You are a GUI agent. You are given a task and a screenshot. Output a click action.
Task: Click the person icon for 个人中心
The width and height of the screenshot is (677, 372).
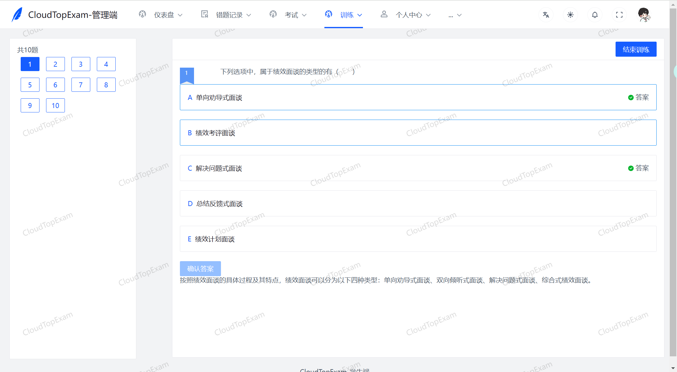384,14
